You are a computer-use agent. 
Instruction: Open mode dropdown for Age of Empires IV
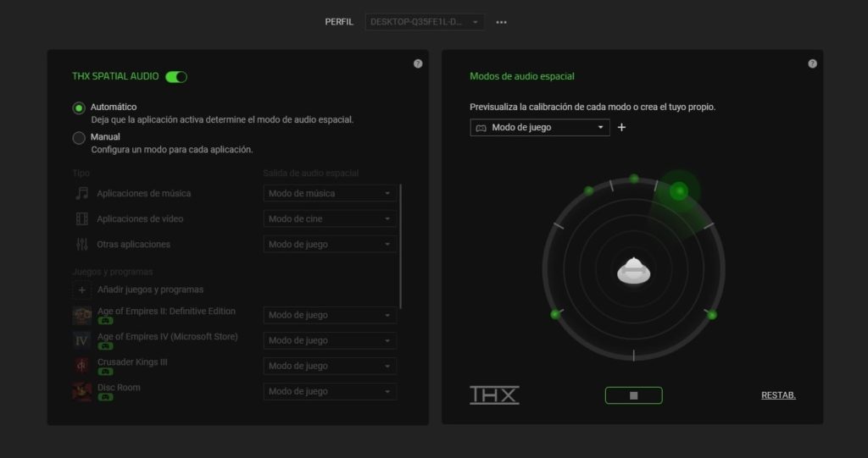click(x=330, y=340)
